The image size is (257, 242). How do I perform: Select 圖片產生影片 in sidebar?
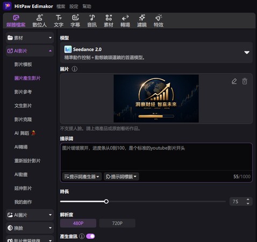coord(27,78)
